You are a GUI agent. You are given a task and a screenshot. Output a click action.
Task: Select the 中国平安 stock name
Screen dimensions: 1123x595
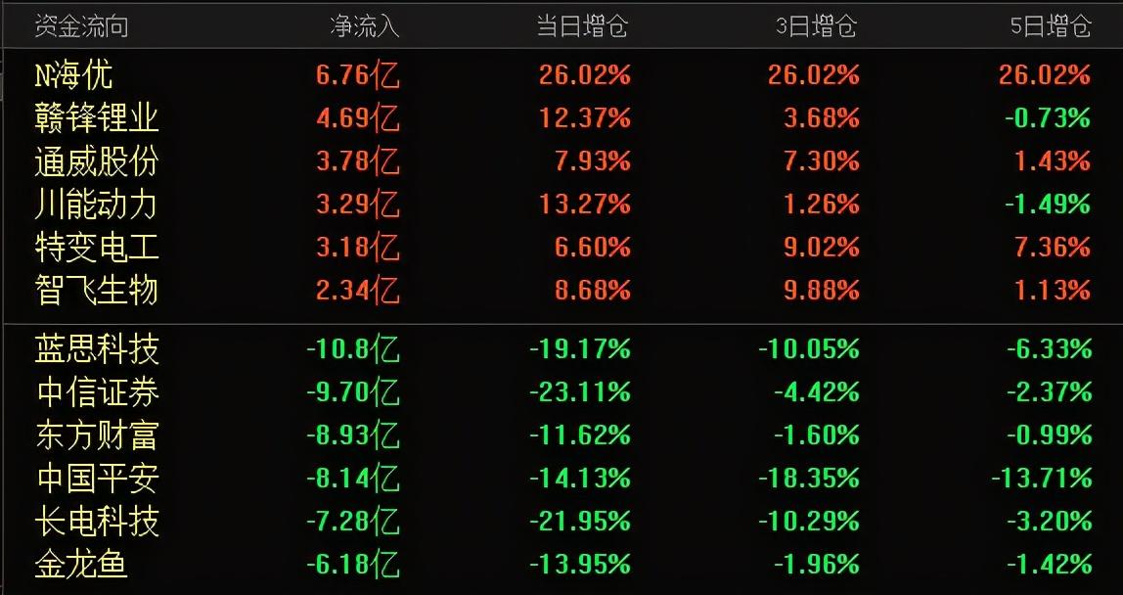click(x=97, y=479)
